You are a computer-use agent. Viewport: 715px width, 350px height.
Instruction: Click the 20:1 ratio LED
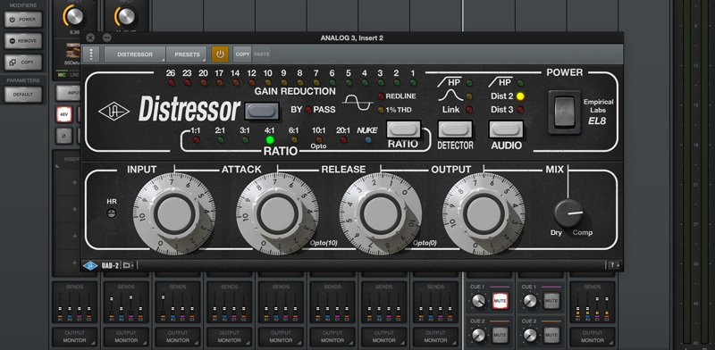[x=343, y=140]
